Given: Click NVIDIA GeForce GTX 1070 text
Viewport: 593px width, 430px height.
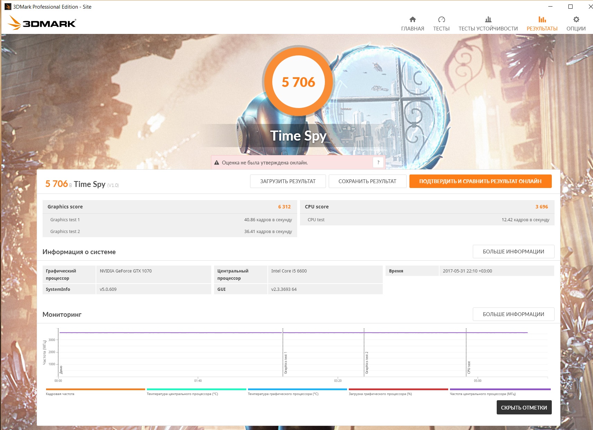Looking at the screenshot, I should [126, 271].
